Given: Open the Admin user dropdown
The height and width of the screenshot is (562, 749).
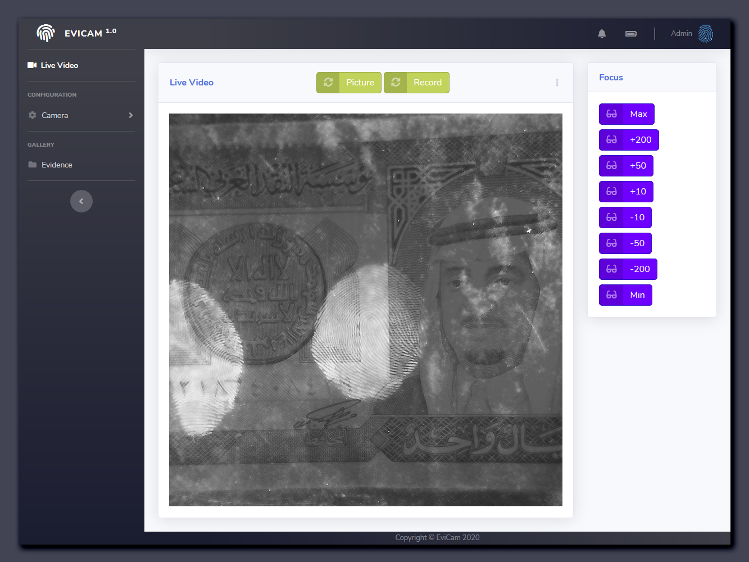Looking at the screenshot, I should (x=681, y=34).
